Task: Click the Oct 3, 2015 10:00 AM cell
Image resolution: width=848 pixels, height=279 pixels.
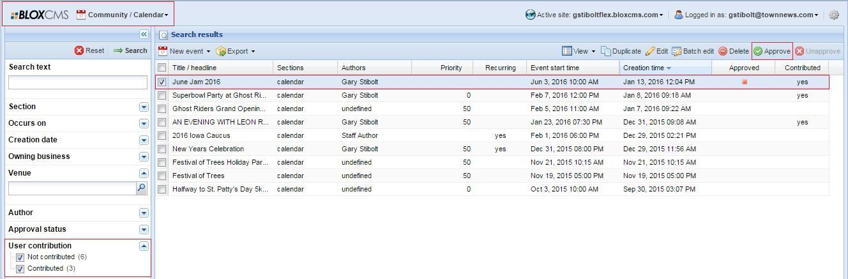Action: pos(564,189)
